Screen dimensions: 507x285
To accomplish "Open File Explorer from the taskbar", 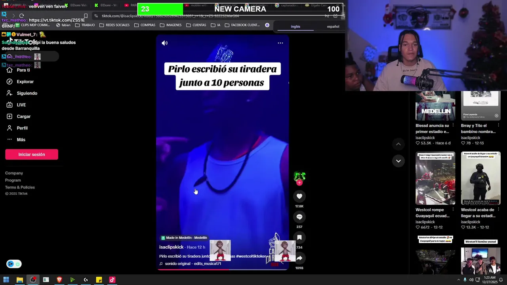I will pyautogui.click(x=19, y=280).
